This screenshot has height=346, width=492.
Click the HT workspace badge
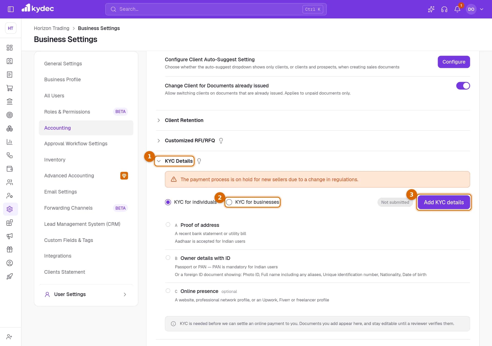point(11,28)
